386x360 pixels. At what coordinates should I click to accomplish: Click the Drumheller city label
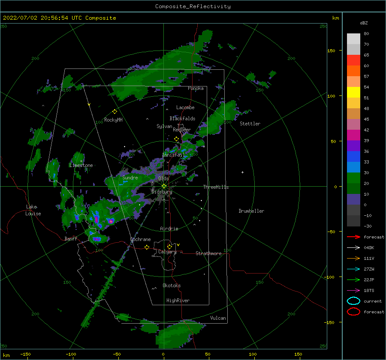251,211
